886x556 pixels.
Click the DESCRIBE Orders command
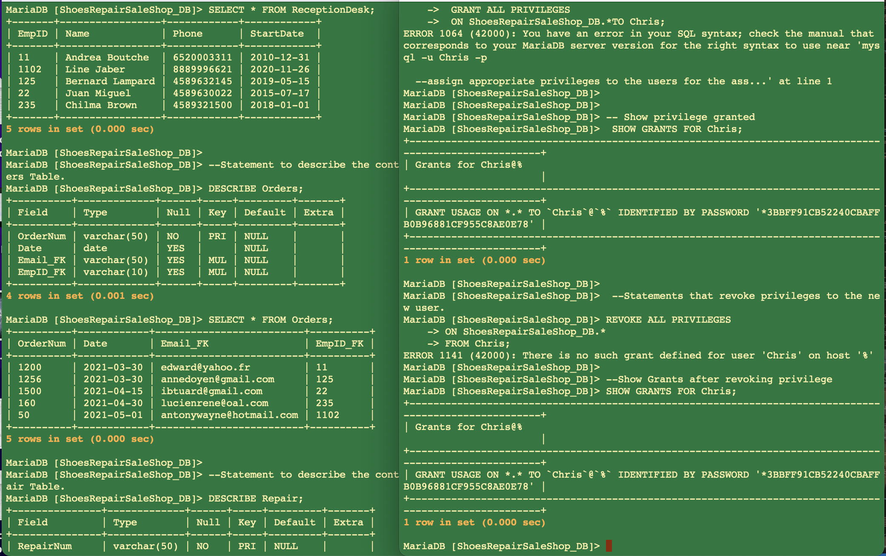[x=255, y=189]
